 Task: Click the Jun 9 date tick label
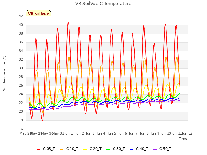click(x=155, y=133)
